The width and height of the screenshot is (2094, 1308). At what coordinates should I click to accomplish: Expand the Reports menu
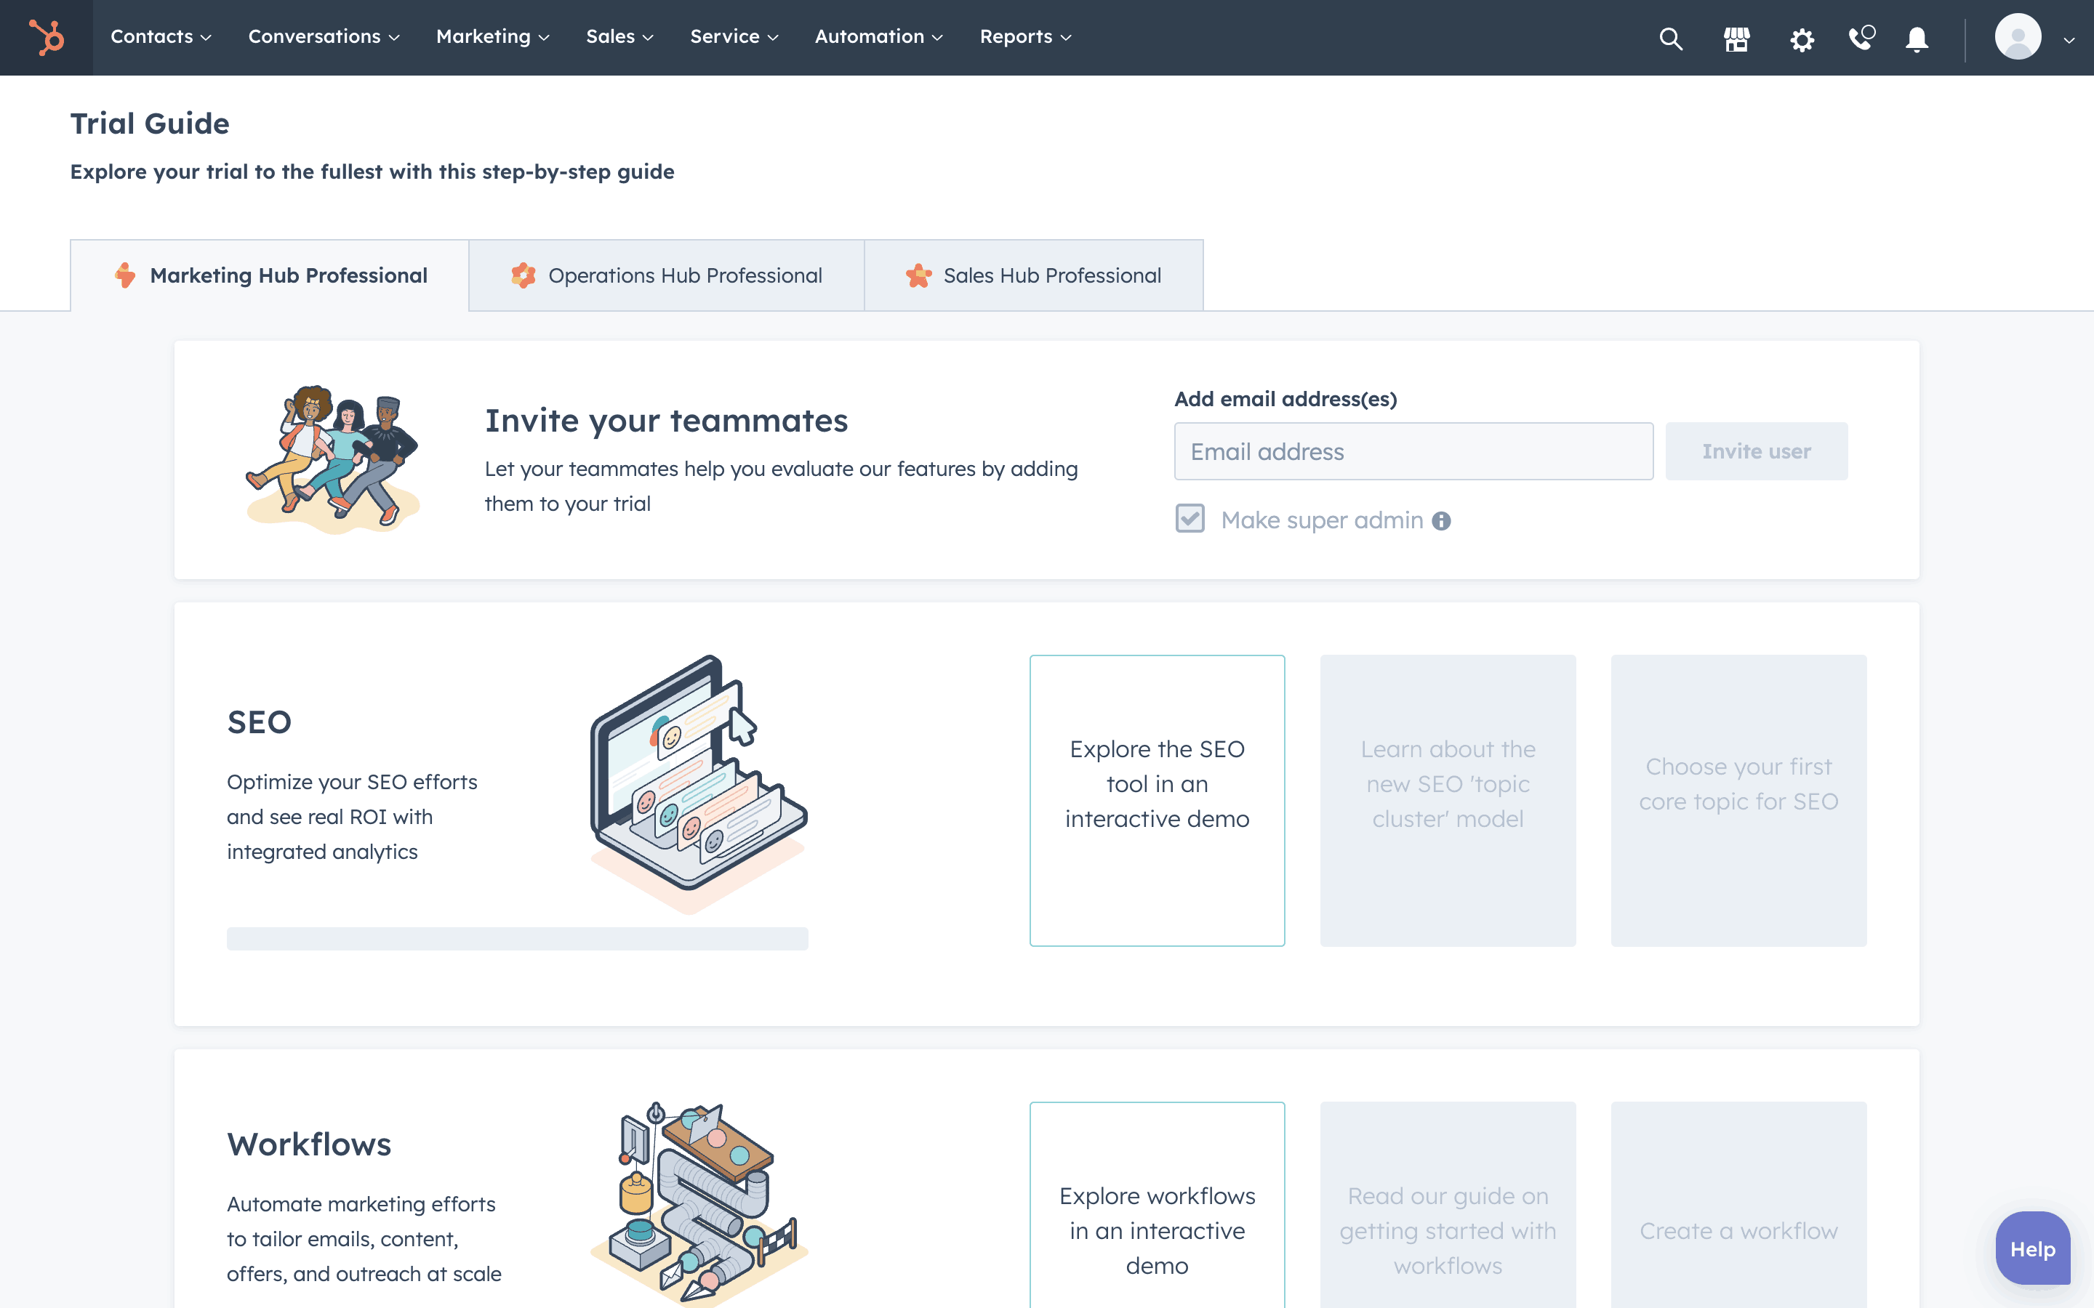tap(1025, 36)
